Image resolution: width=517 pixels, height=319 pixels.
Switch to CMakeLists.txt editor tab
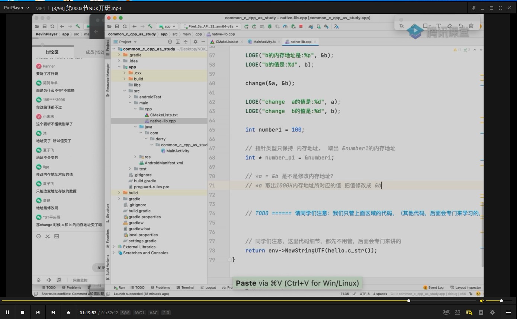click(x=227, y=42)
